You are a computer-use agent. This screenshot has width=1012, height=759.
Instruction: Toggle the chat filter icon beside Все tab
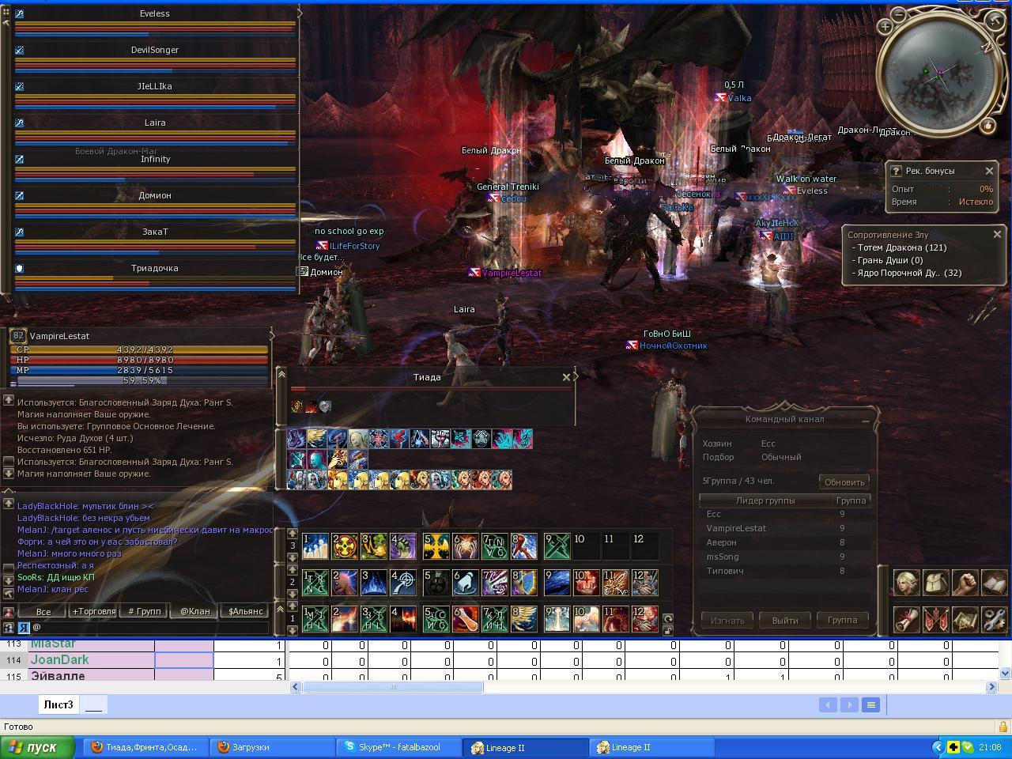click(x=8, y=611)
